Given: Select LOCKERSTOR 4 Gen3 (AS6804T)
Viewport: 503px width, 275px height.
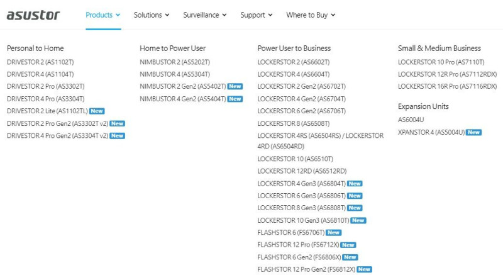Looking at the screenshot, I should [x=302, y=184].
